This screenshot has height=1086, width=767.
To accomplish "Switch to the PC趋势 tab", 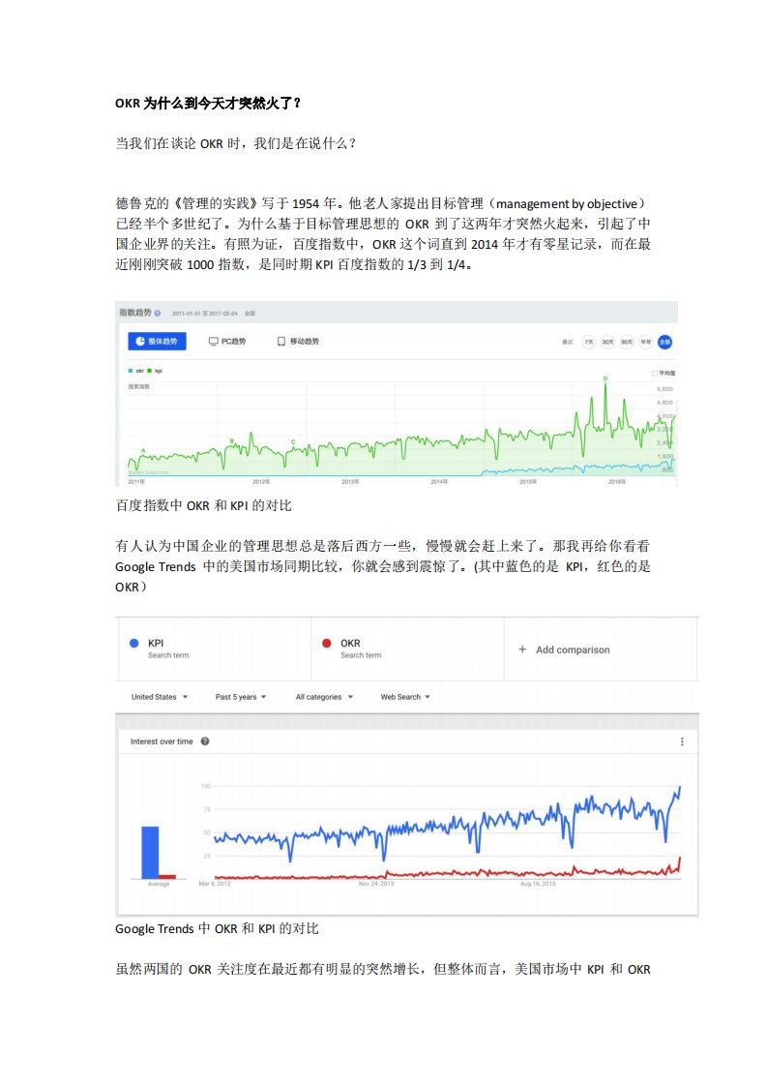I will pos(227,342).
